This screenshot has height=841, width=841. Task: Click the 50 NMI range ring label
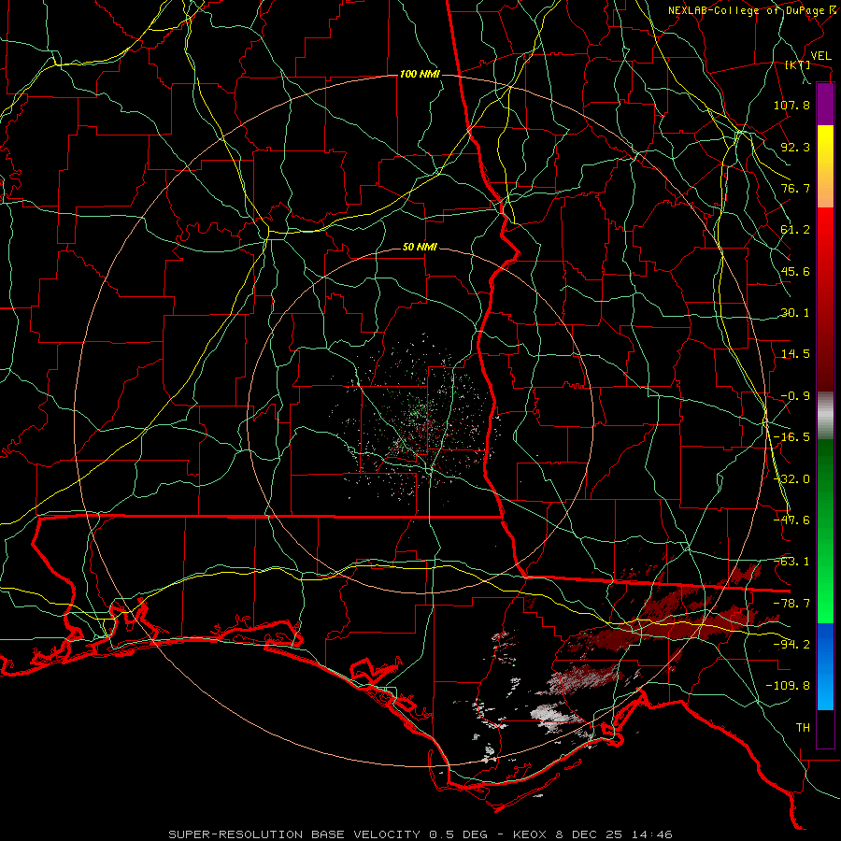click(420, 248)
